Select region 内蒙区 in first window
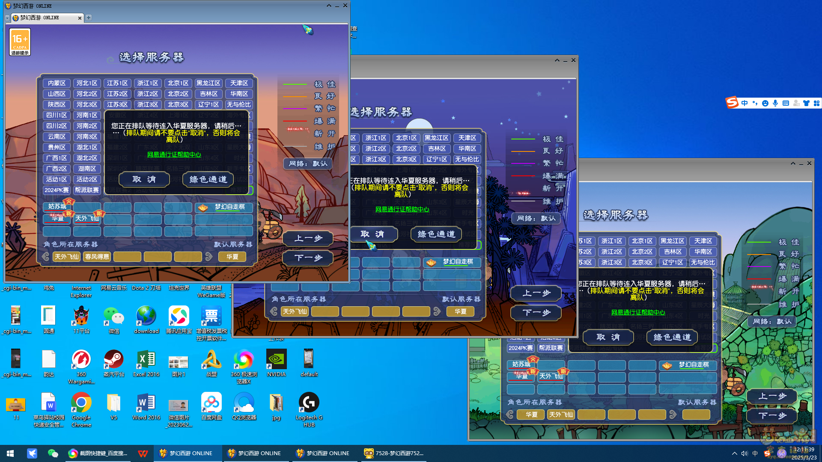 [57, 83]
